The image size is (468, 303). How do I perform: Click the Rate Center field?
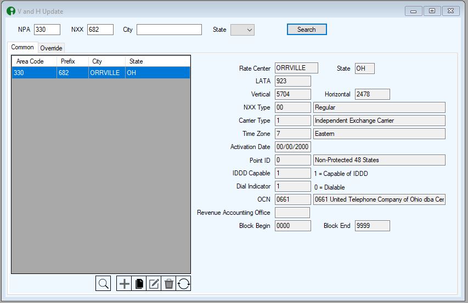click(296, 68)
